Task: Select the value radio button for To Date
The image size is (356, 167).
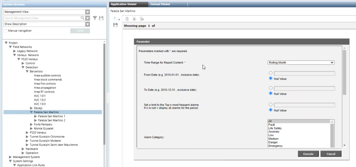Action: pos(271,88)
